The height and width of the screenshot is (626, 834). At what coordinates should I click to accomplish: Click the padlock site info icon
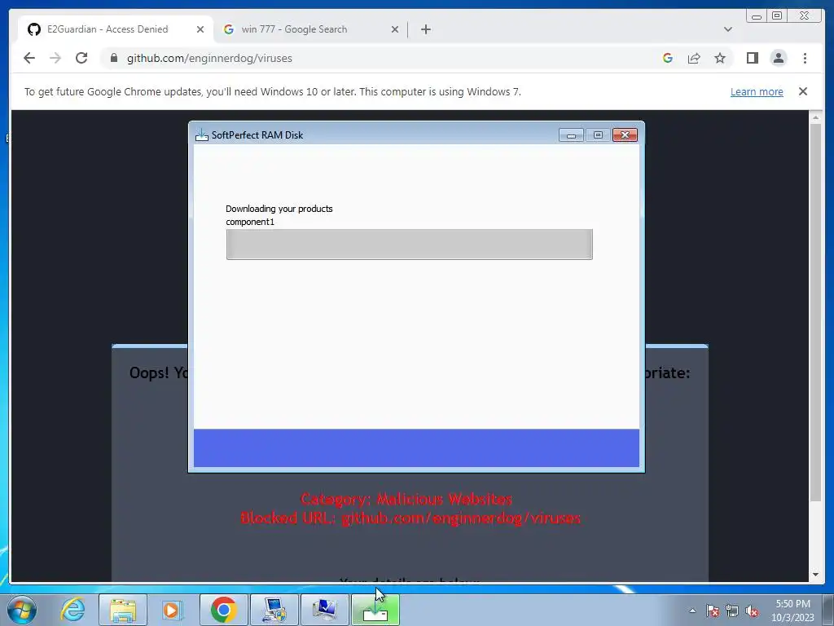(114, 58)
